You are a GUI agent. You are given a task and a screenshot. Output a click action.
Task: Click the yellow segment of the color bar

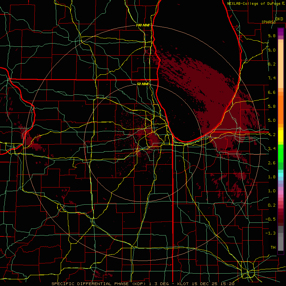tap(281, 136)
